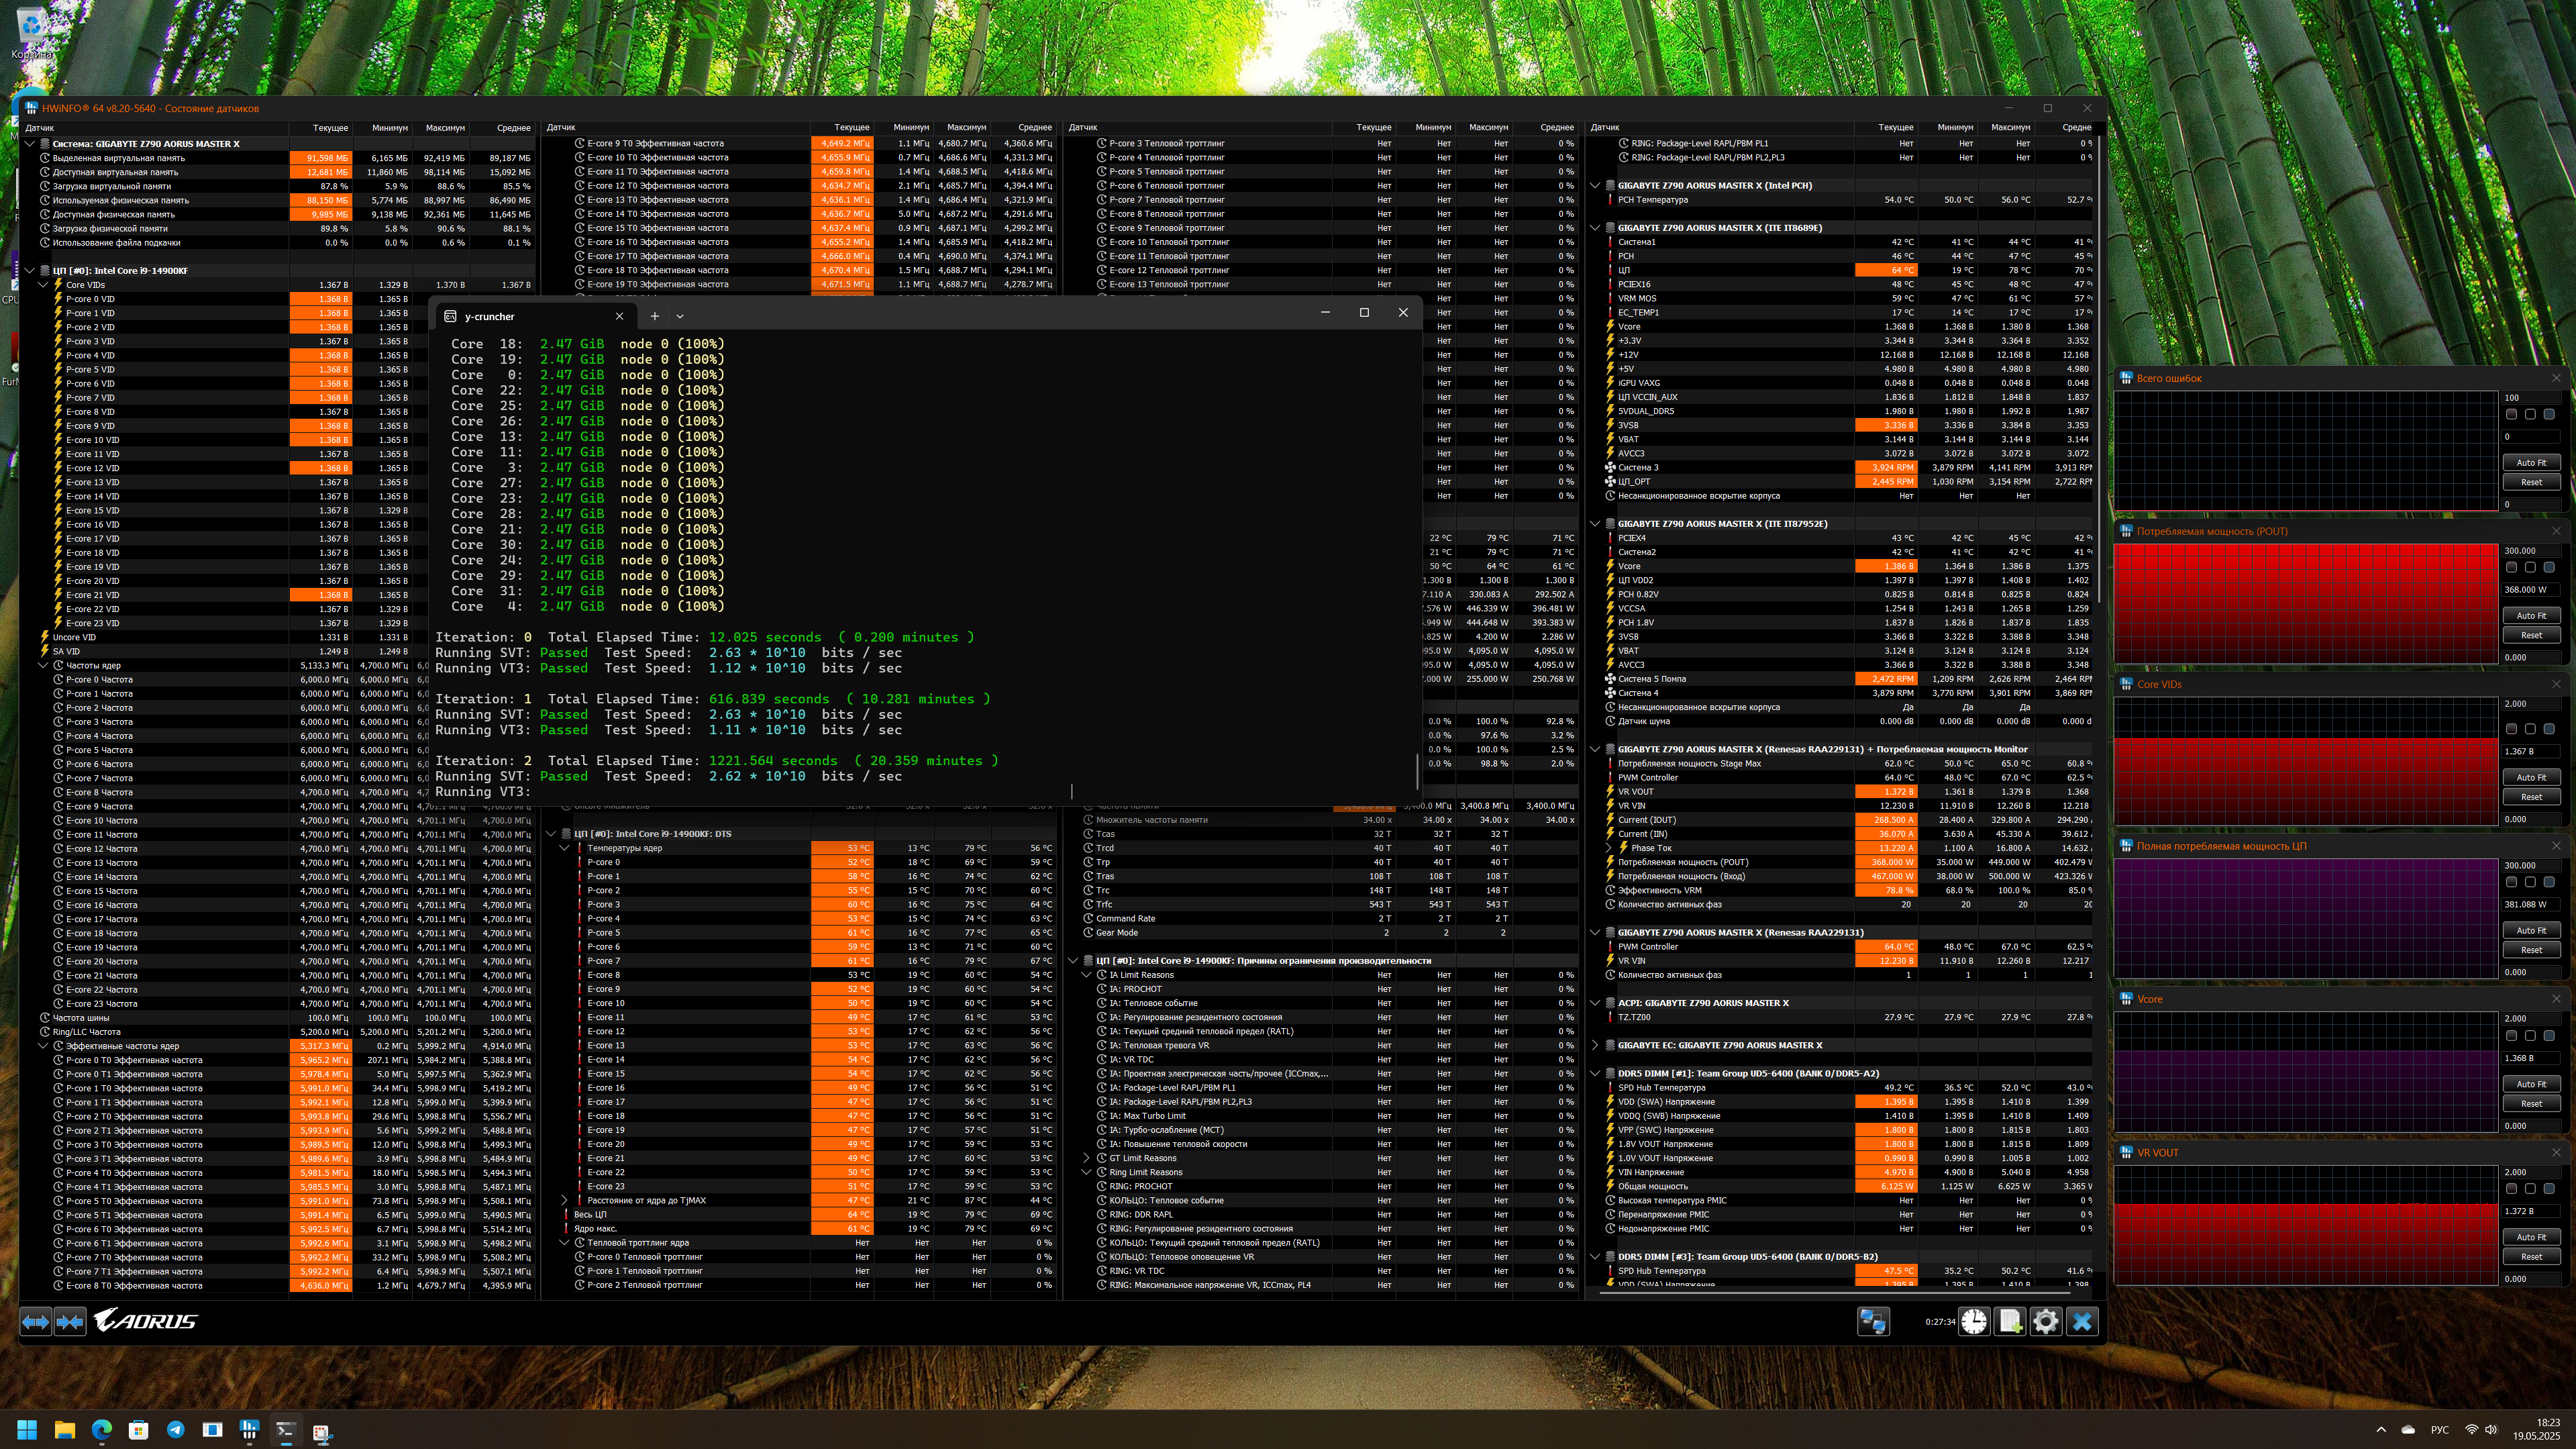Open Telegram from the Windows taskbar
The height and width of the screenshot is (1449, 2576).
pyautogui.click(x=175, y=1430)
